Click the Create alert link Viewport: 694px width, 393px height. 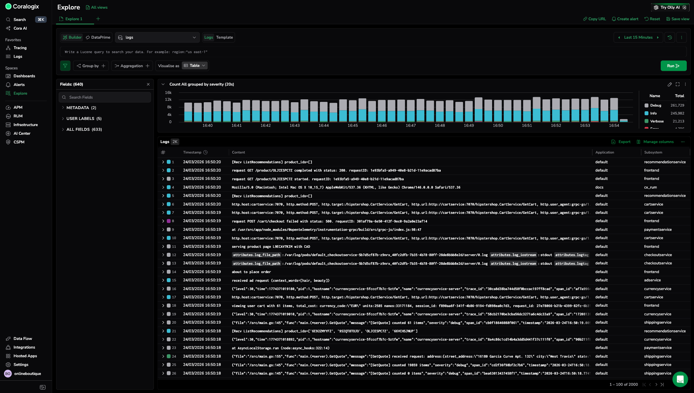(x=625, y=19)
